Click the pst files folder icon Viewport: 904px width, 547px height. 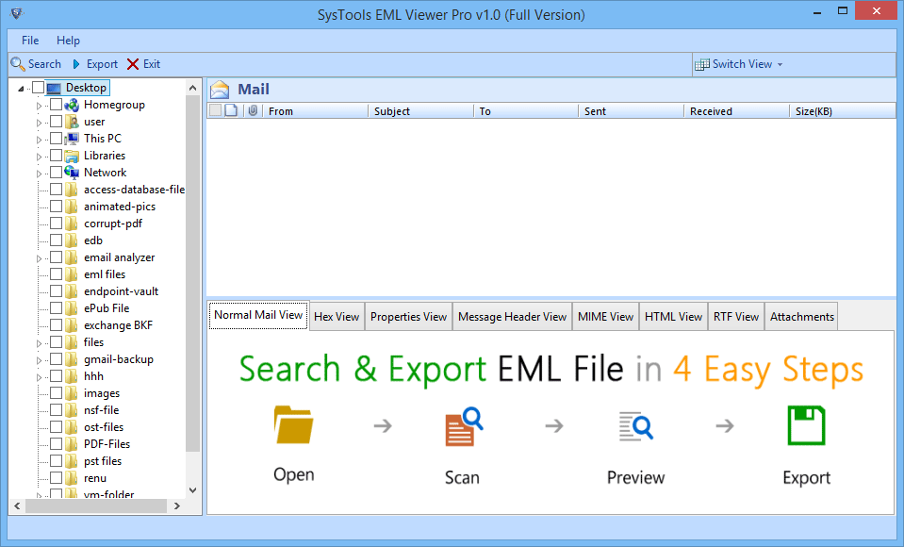pyautogui.click(x=72, y=461)
